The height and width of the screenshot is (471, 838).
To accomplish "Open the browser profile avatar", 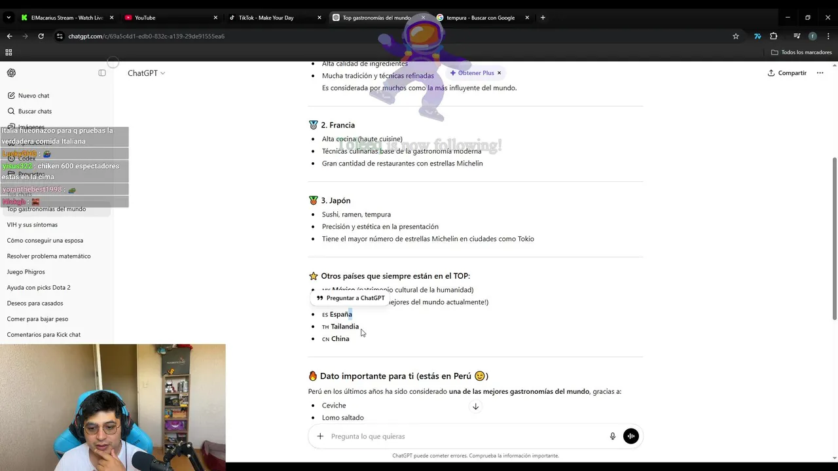I will click(x=812, y=36).
